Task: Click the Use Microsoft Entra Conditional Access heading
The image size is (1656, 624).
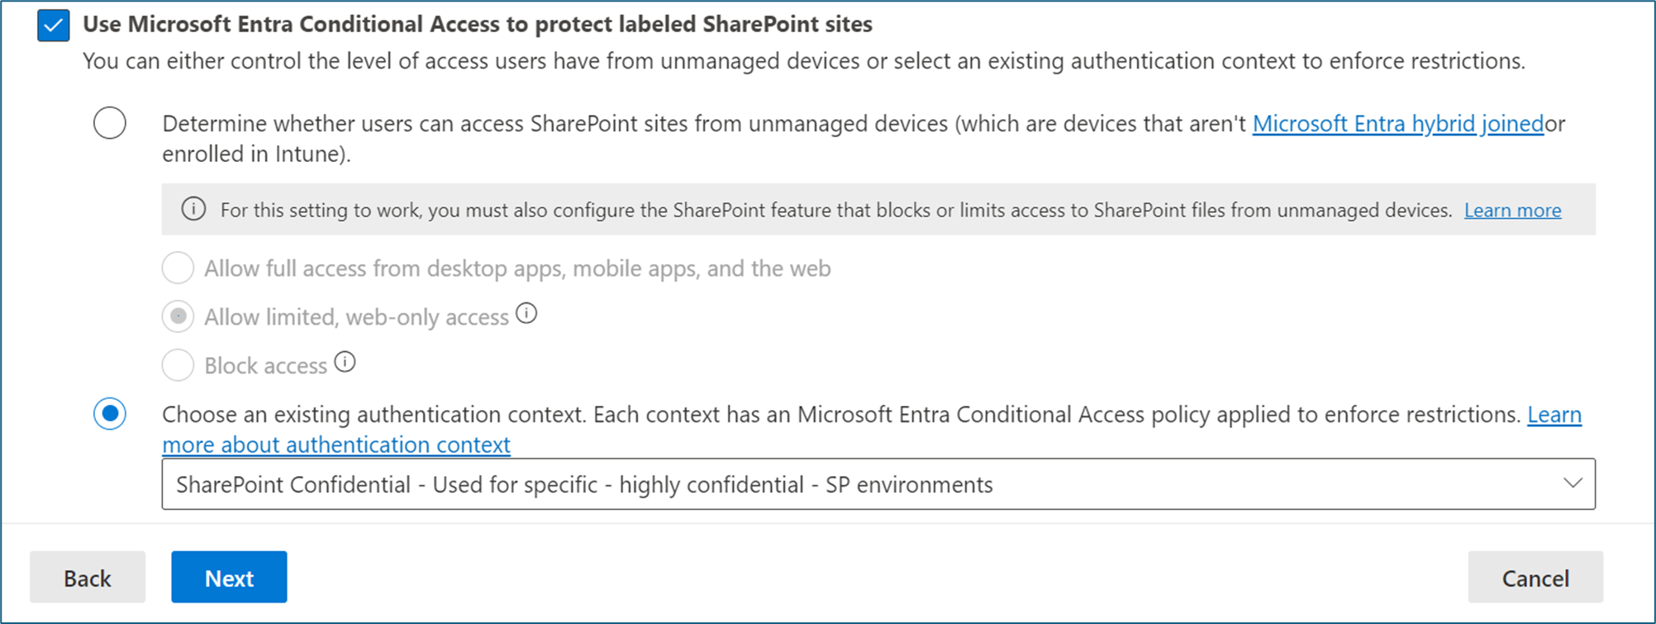Action: pyautogui.click(x=477, y=25)
